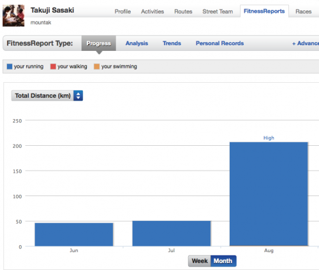Open the Routes tab

[183, 11]
